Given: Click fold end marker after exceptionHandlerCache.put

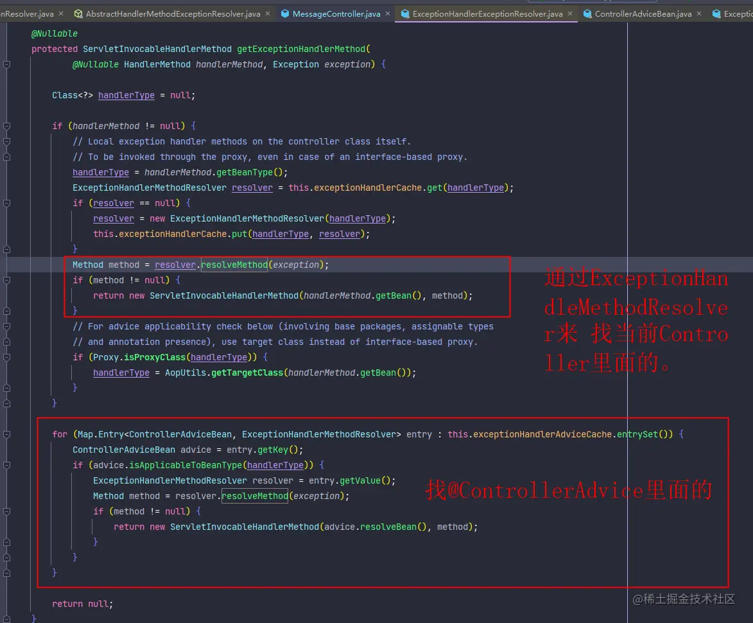Looking at the screenshot, I should coord(6,249).
